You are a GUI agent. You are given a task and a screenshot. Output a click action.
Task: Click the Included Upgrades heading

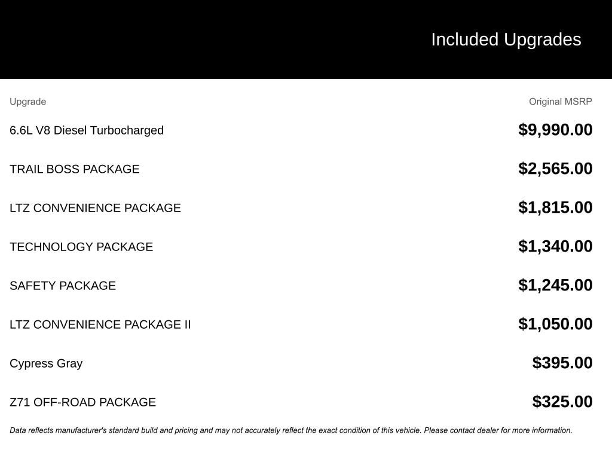point(506,39)
